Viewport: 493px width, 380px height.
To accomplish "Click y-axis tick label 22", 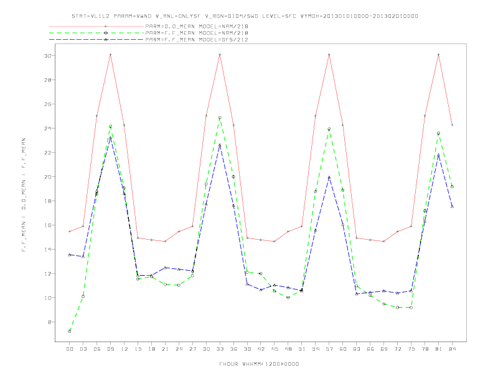I will (x=48, y=152).
